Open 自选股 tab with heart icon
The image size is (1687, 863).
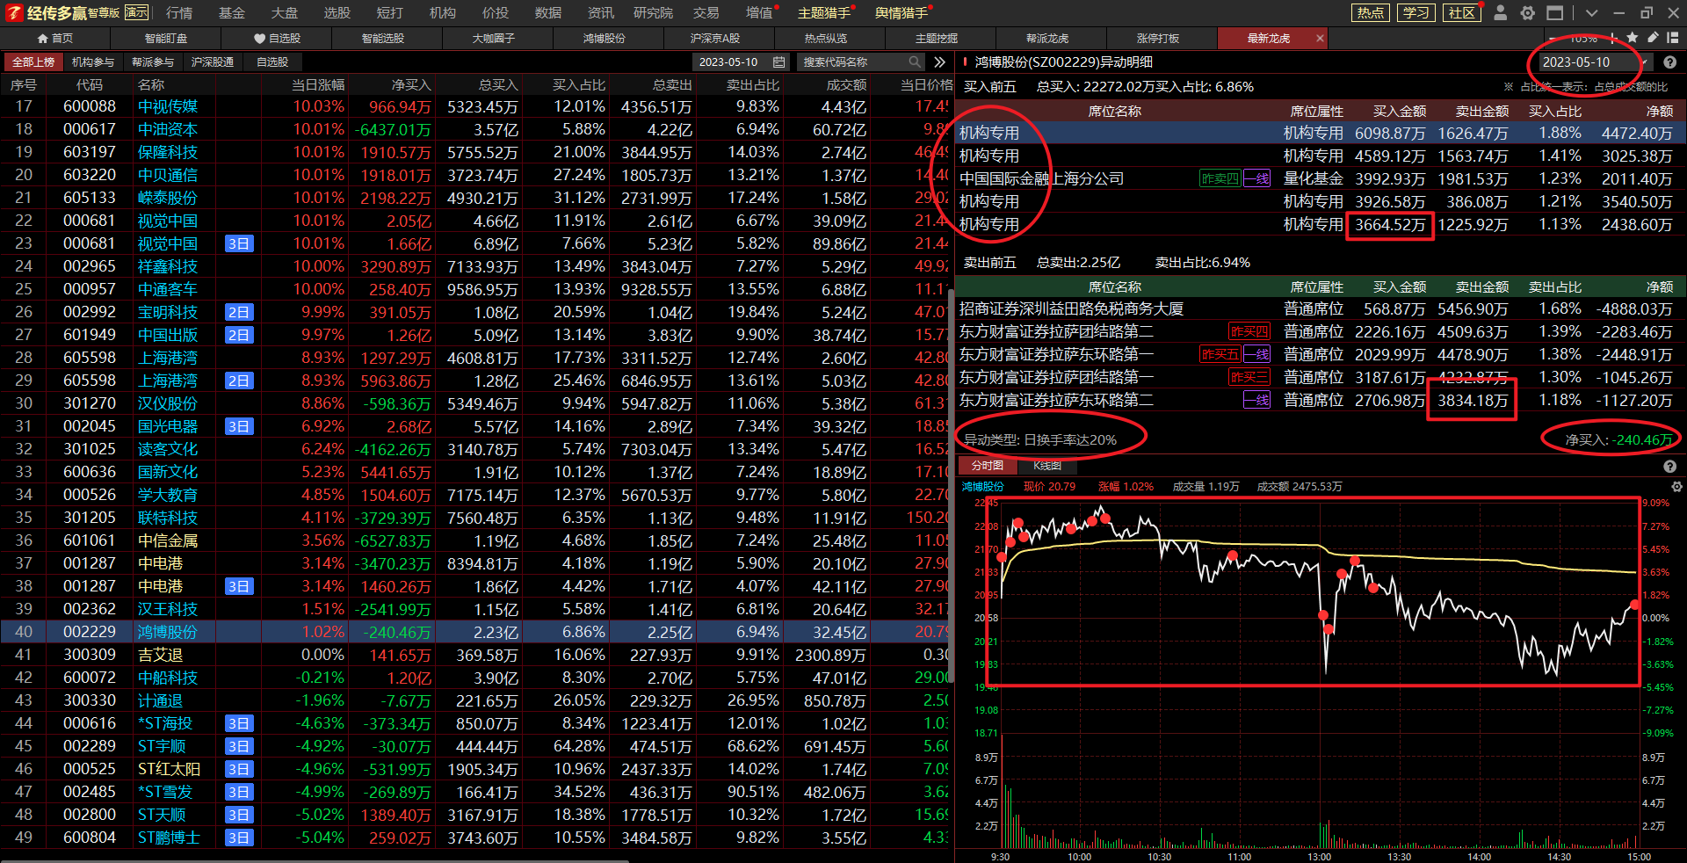click(277, 39)
